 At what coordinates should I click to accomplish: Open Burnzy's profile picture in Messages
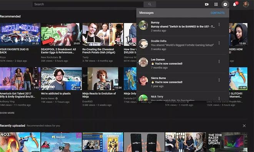[143, 25]
